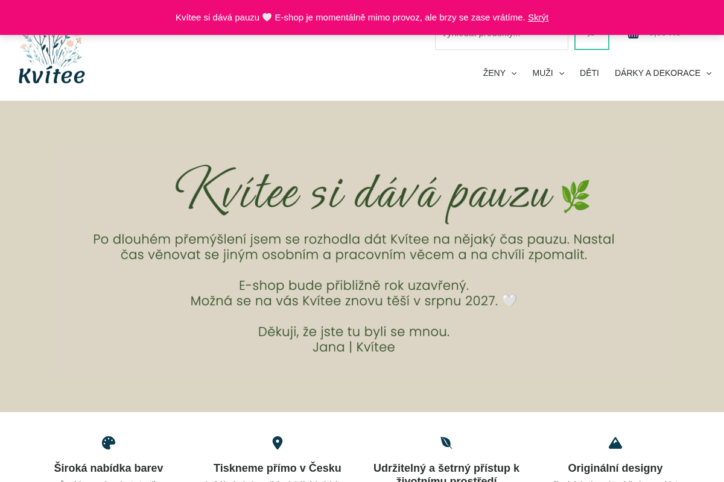724x482 pixels.
Task: Click the Udržitelný a šetrný přístup heading
Action: point(446,474)
